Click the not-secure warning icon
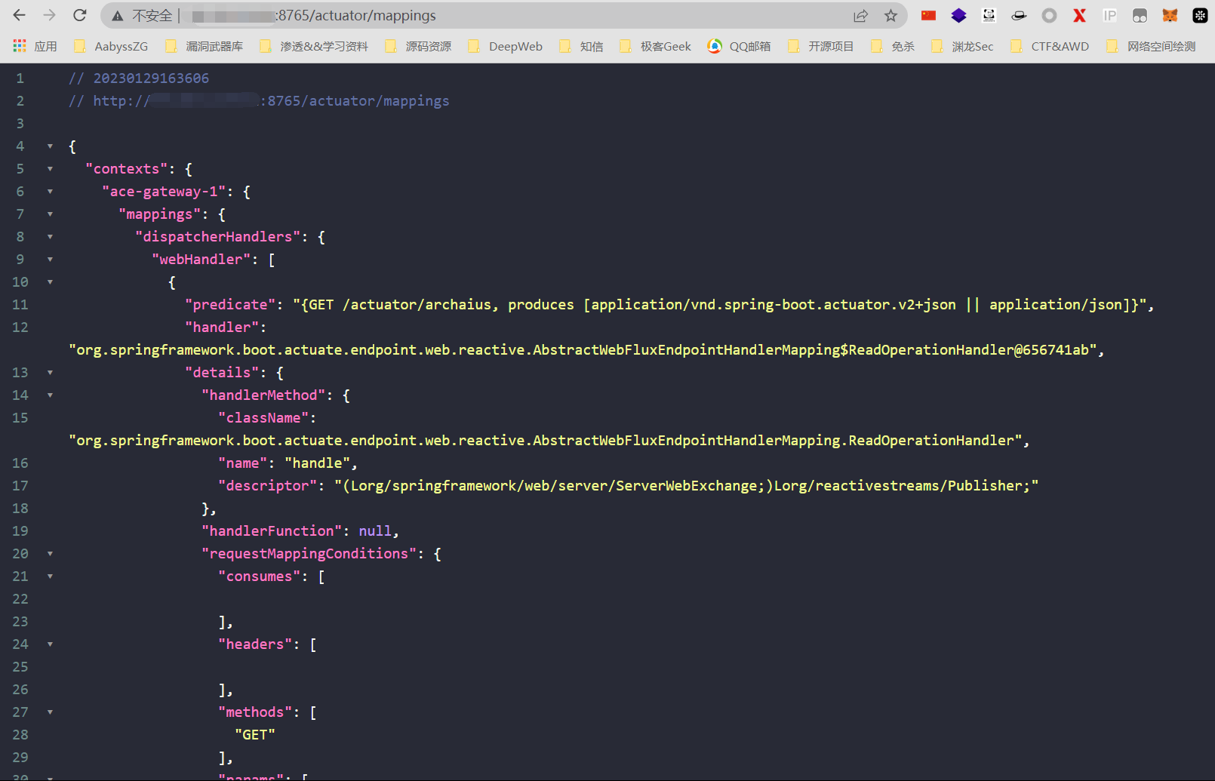The width and height of the screenshot is (1215, 781). (x=118, y=16)
